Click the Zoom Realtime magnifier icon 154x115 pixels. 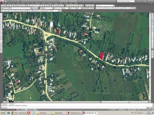(42, 5)
